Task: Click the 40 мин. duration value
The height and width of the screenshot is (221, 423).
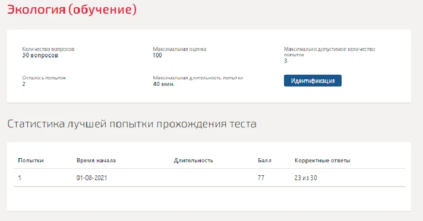Action: pyautogui.click(x=164, y=84)
